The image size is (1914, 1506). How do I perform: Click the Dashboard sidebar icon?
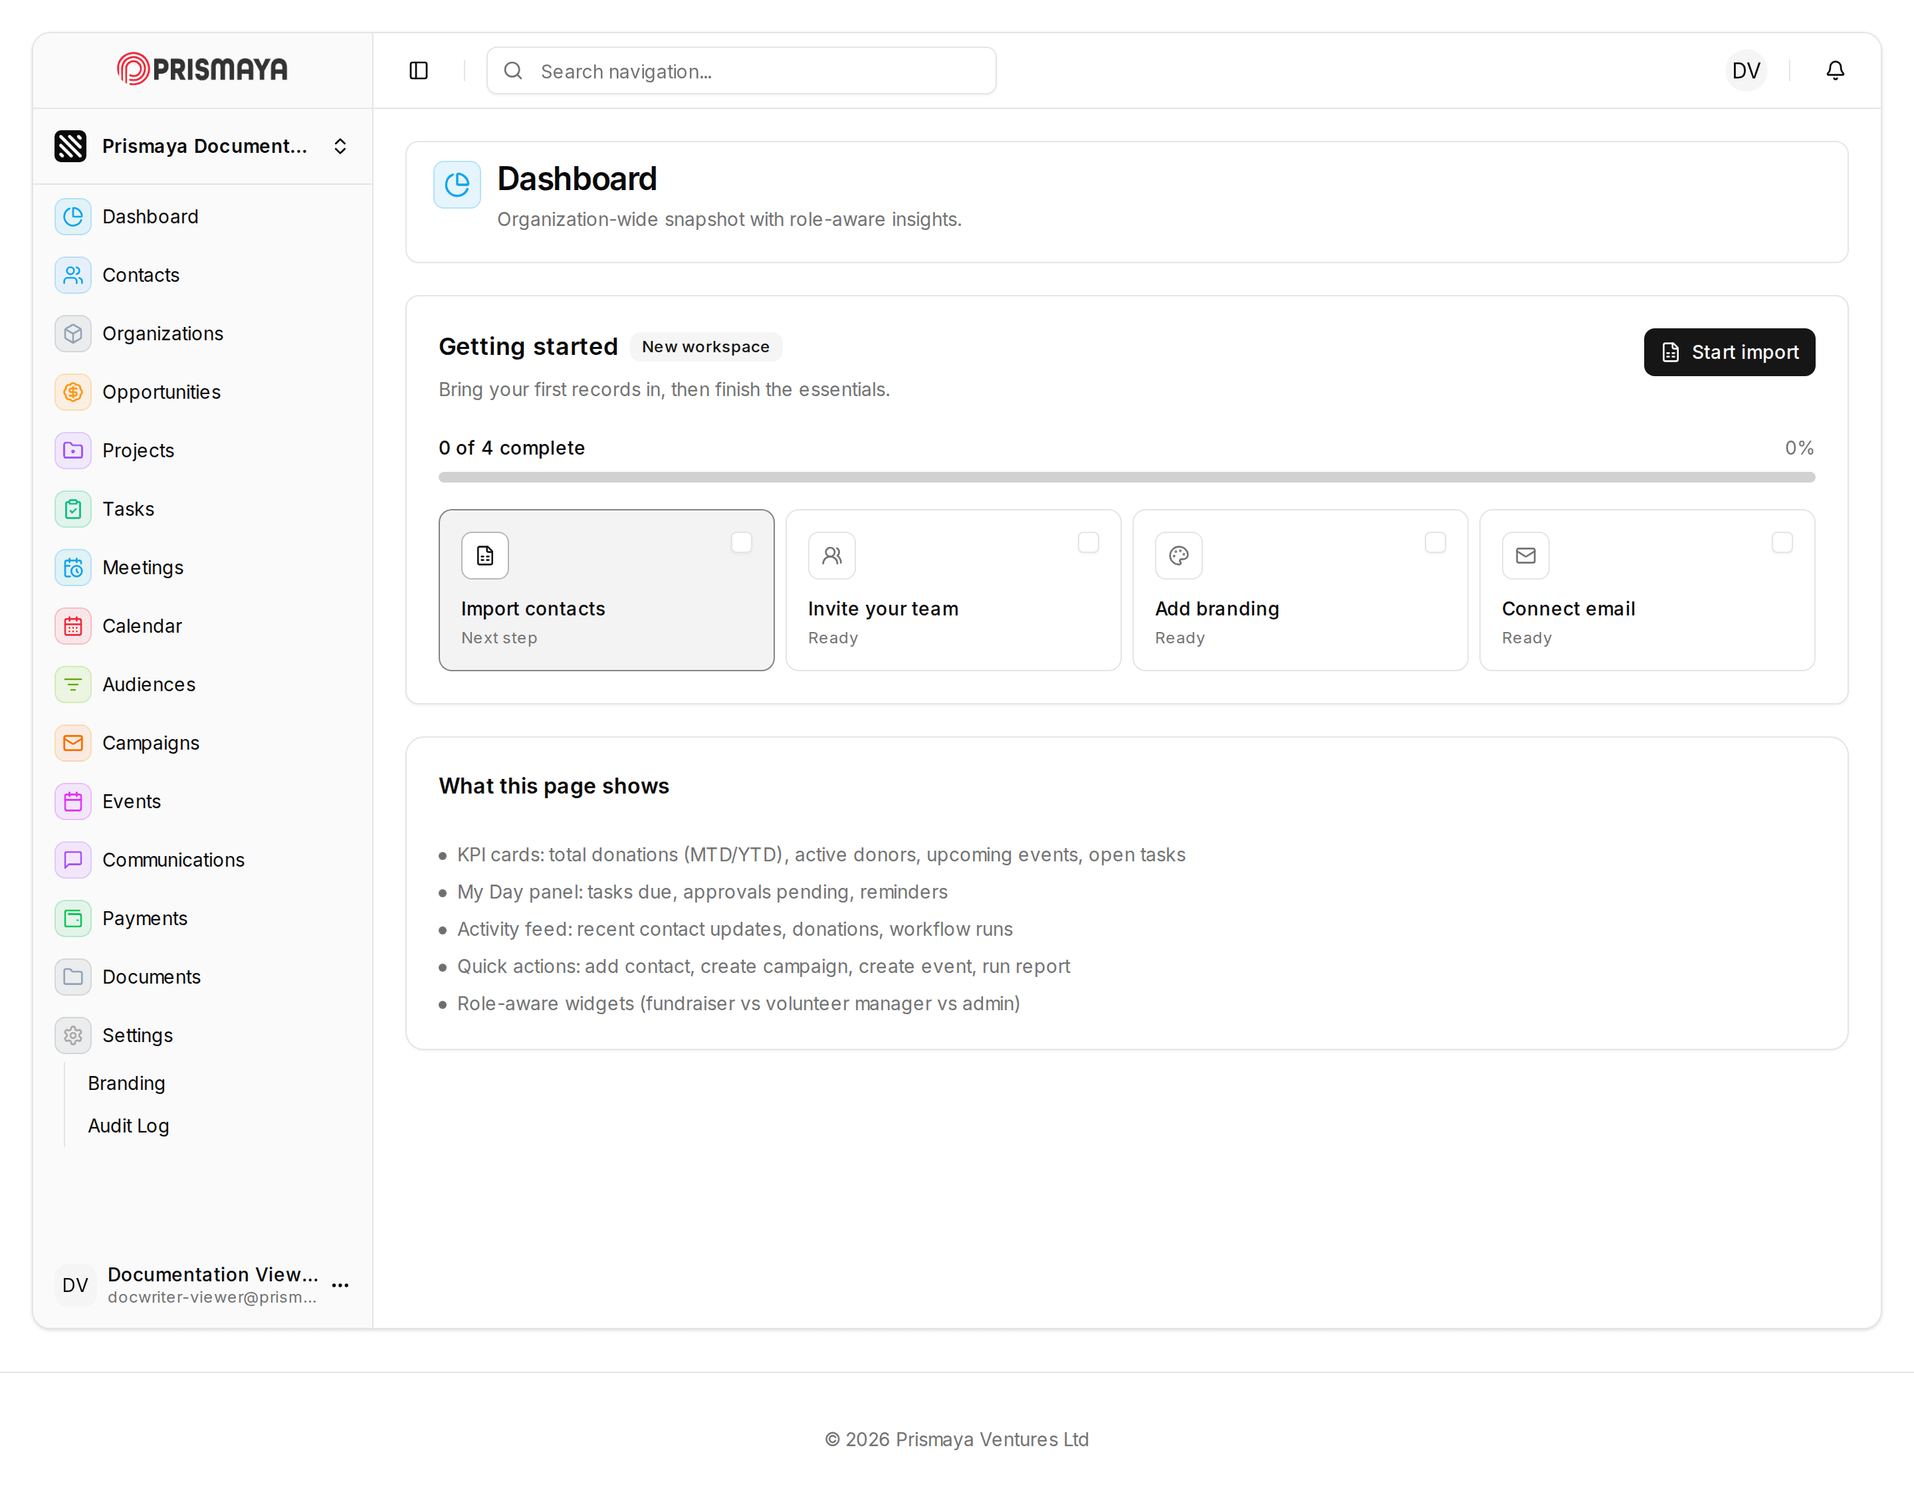[x=73, y=217]
